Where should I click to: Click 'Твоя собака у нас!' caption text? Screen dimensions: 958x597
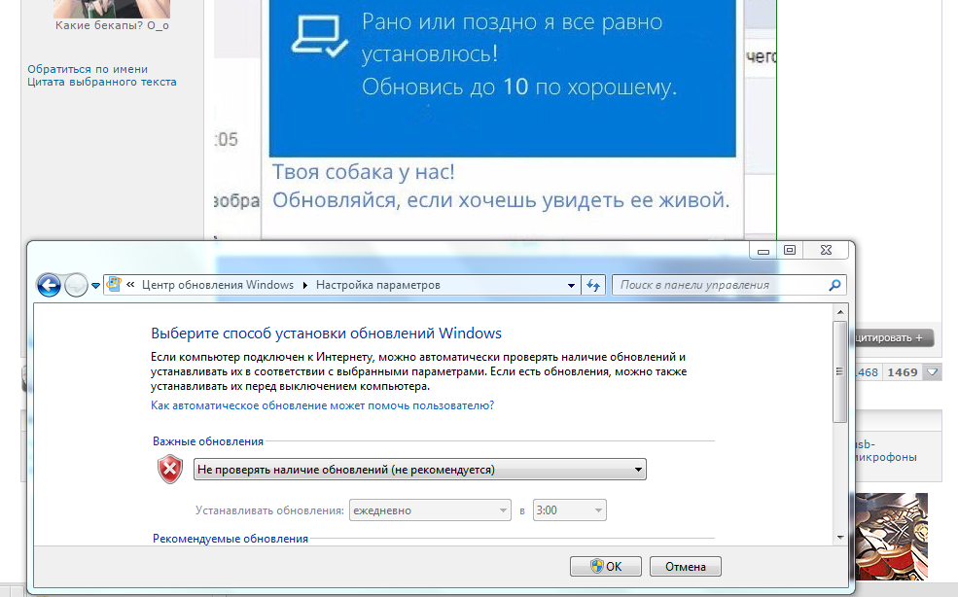click(x=364, y=172)
